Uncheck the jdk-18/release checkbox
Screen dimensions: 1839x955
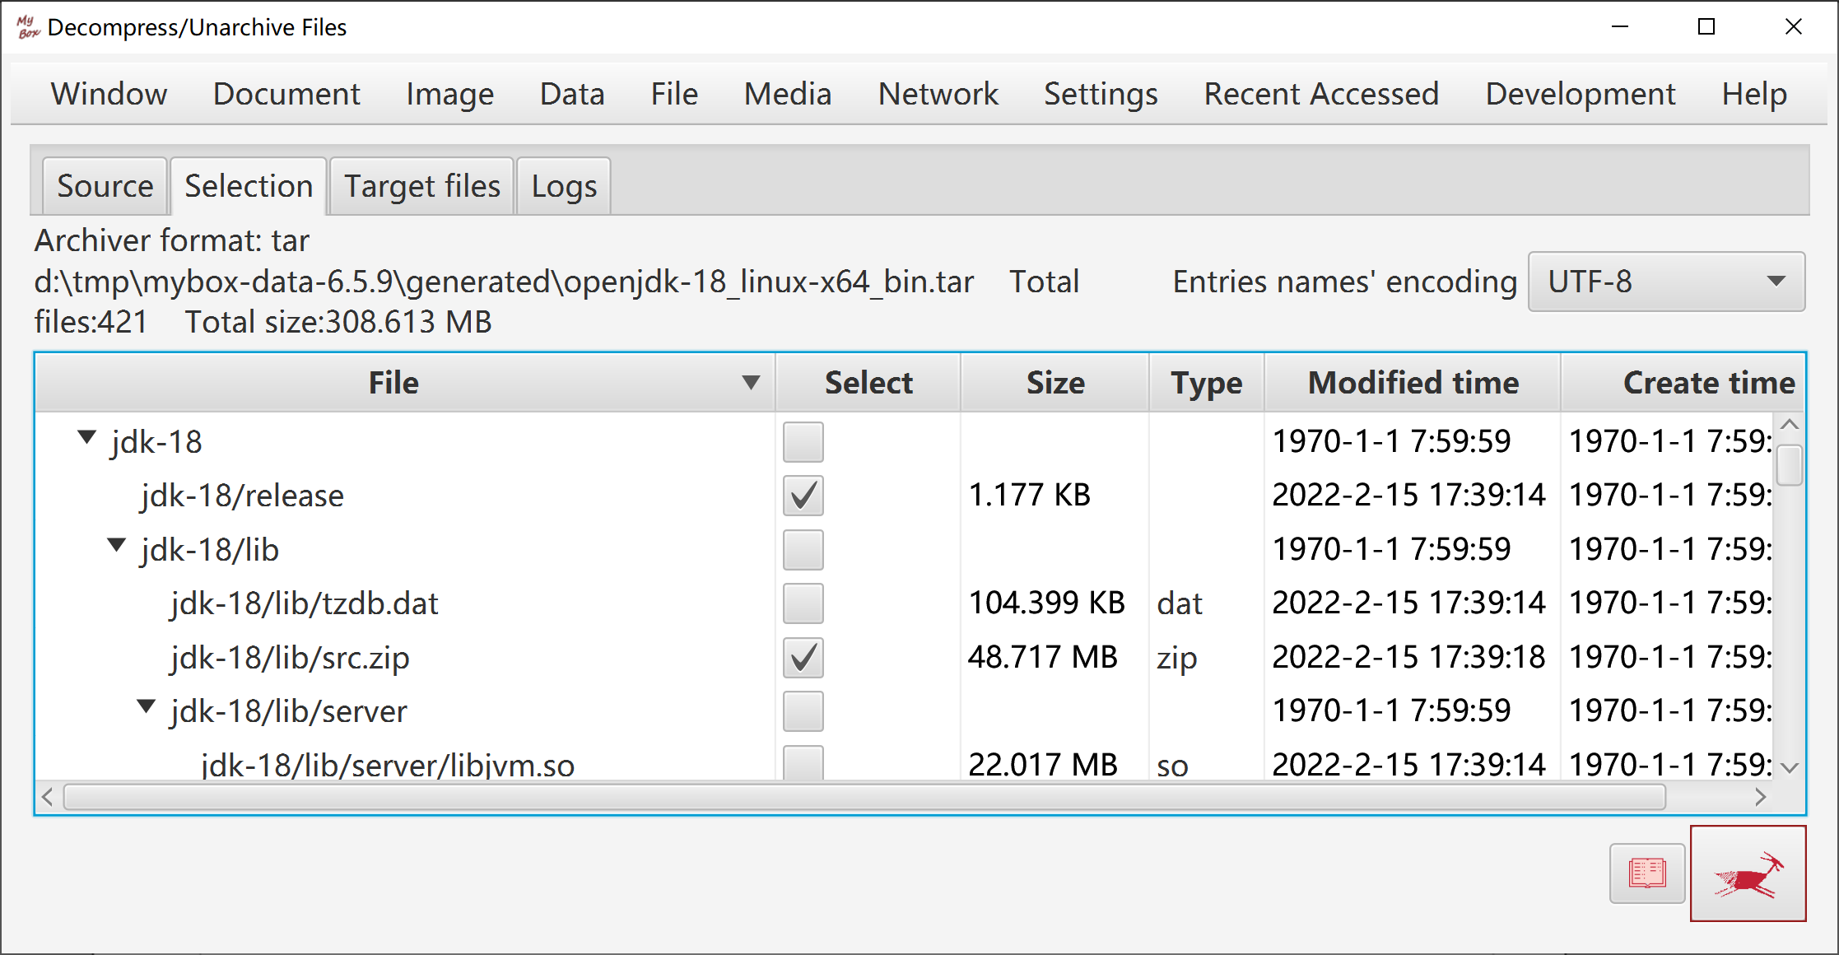803,496
